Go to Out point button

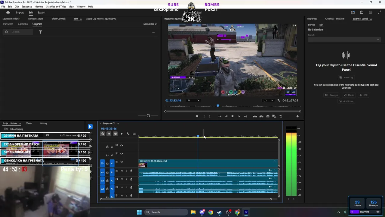(x=245, y=116)
